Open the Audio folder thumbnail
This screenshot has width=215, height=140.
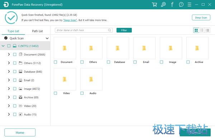pyautogui.click(x=91, y=79)
